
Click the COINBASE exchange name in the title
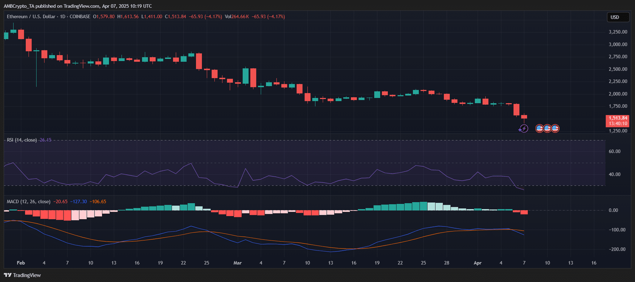tap(80, 17)
